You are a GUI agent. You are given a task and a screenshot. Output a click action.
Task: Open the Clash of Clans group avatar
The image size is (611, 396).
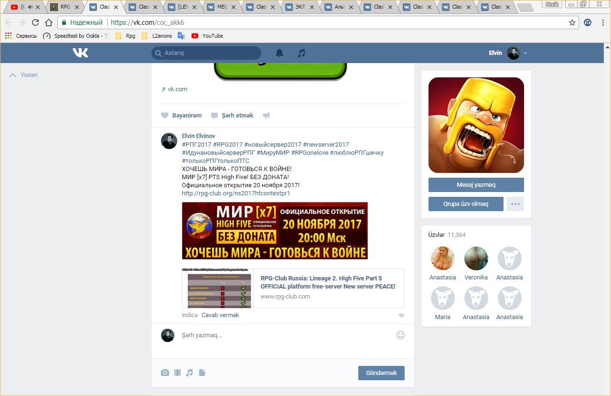pos(476,125)
